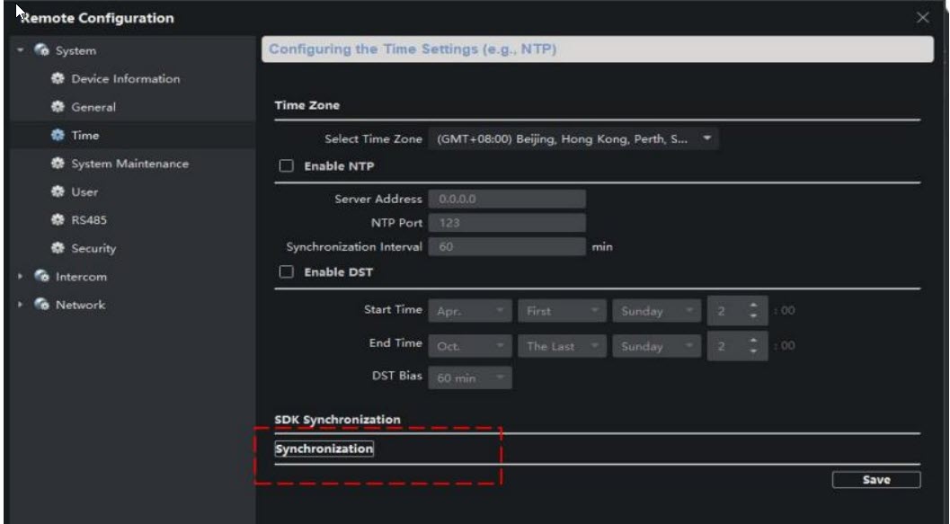
Task: Open the DST Bias dropdown
Action: [x=470, y=378]
